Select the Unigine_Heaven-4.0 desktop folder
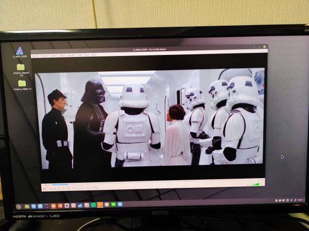The width and height of the screenshot is (309, 231). [21, 70]
